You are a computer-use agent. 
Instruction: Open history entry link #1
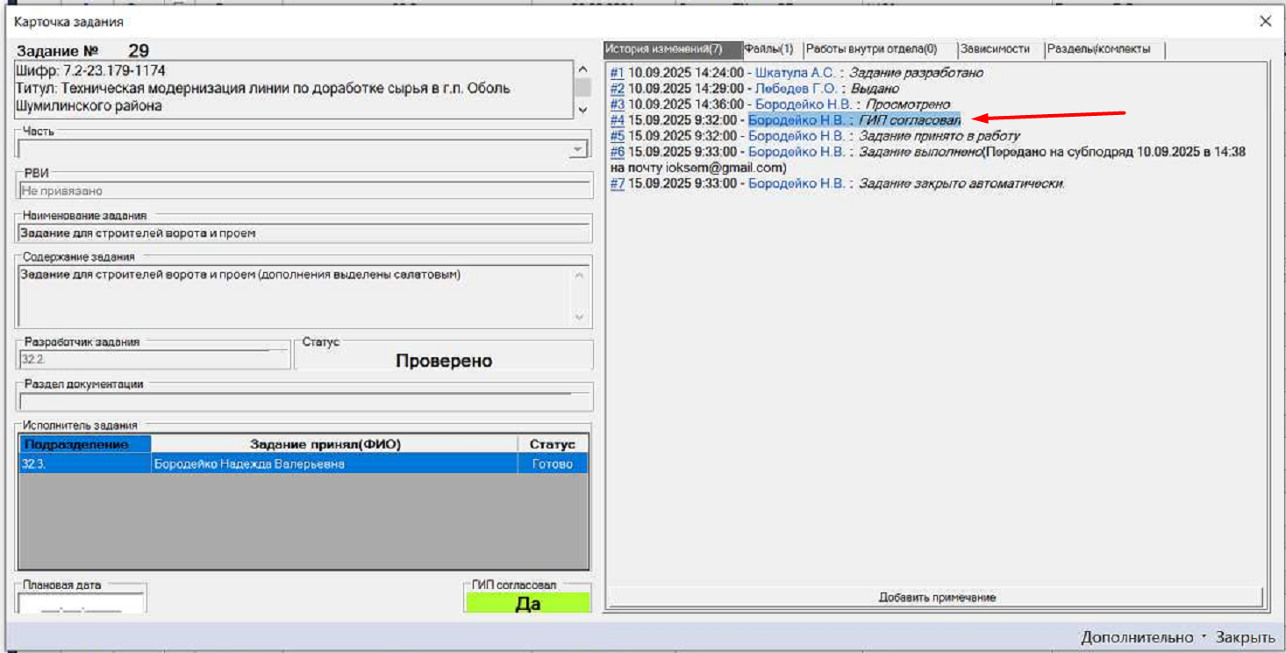617,73
